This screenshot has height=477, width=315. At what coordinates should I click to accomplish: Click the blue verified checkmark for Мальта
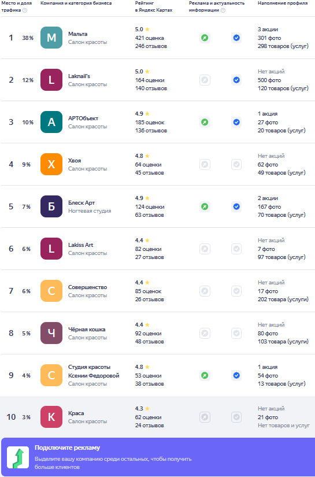point(236,38)
